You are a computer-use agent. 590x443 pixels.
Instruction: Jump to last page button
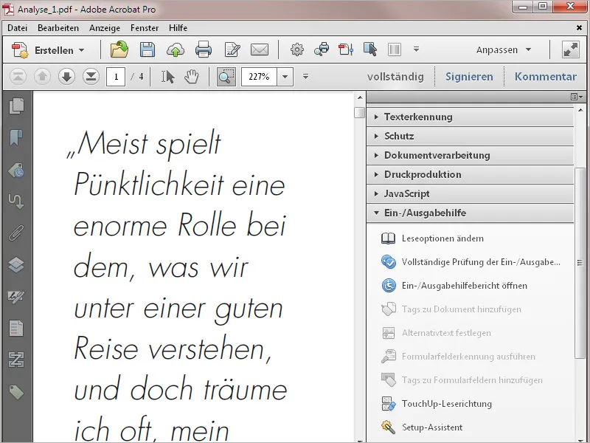tap(91, 77)
